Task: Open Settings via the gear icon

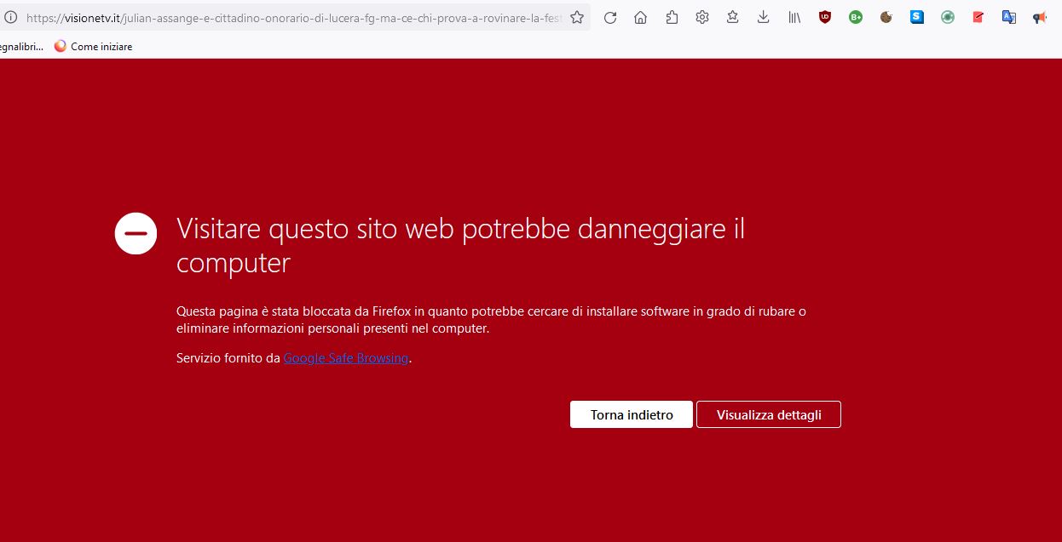Action: pyautogui.click(x=702, y=17)
